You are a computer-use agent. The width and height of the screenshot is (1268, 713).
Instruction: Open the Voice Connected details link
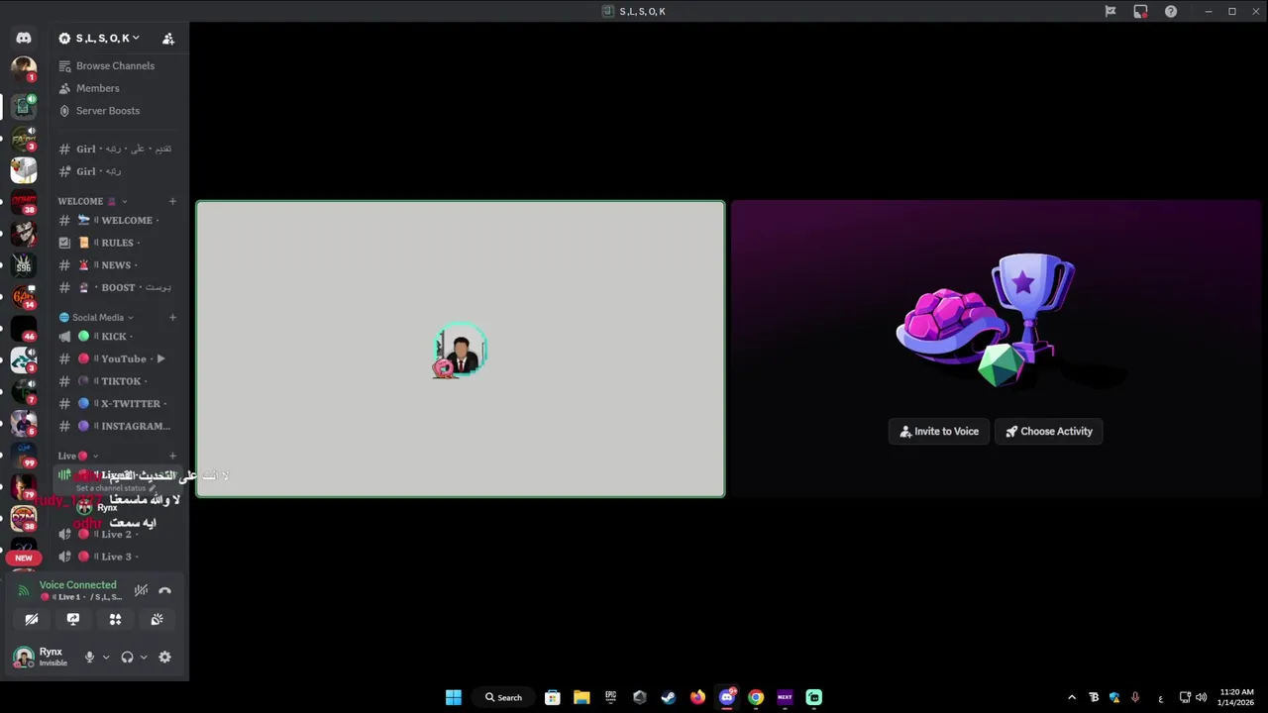(x=78, y=585)
